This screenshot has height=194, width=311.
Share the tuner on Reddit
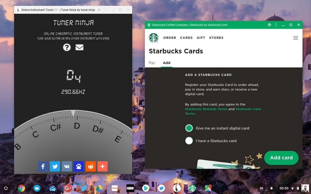(91, 166)
